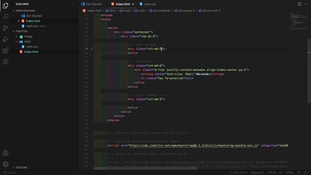Click div.container breadcrumb segment
The height and width of the screenshot is (175, 311).
tap(162, 11)
